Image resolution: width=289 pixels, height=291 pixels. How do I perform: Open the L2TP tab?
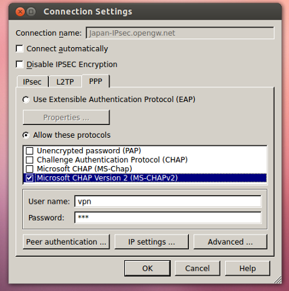point(65,82)
